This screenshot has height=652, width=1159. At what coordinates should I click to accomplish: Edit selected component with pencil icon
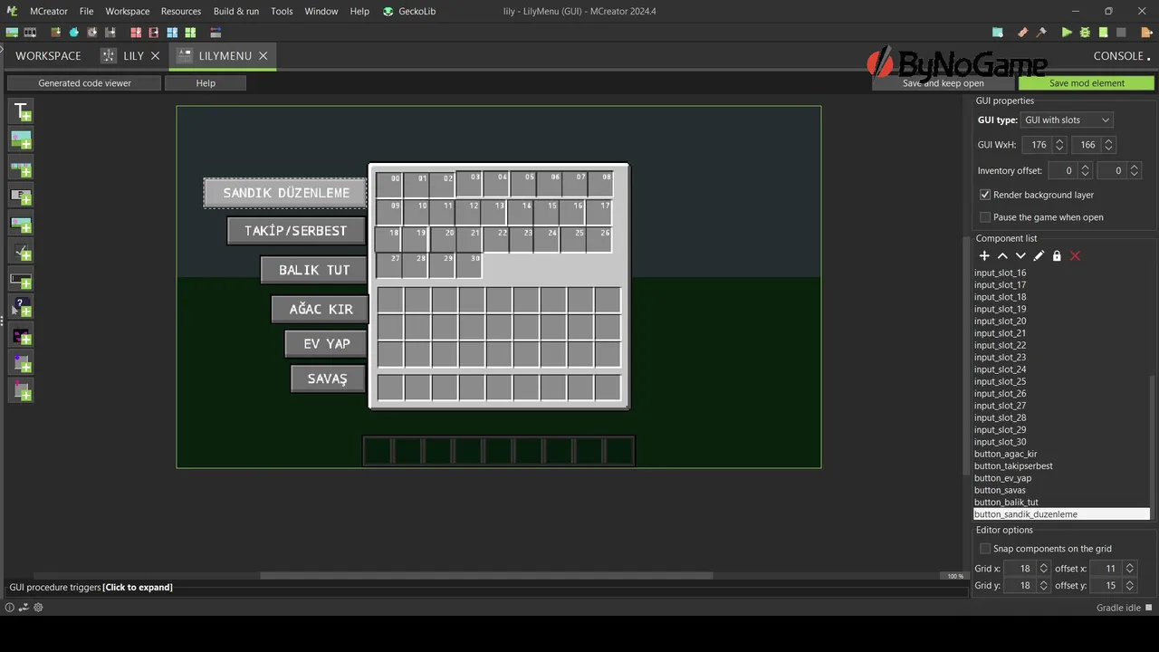pyautogui.click(x=1039, y=256)
